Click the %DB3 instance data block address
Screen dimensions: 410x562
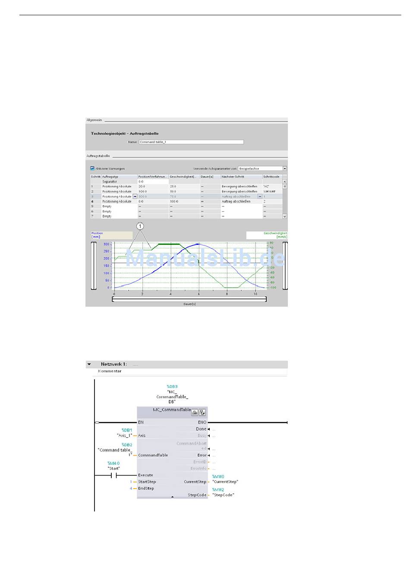pyautogui.click(x=172, y=387)
